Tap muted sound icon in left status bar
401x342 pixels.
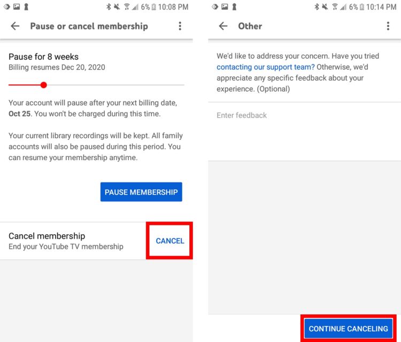point(117,7)
